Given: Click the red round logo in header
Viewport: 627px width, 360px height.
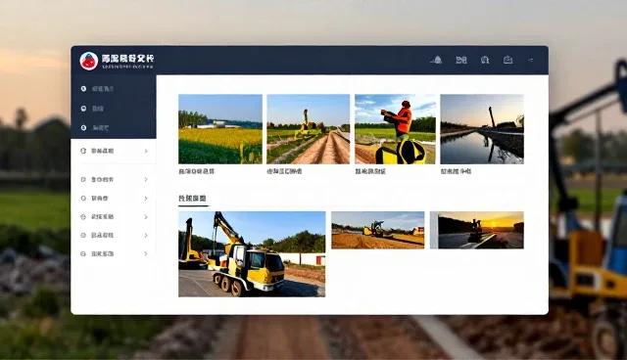Looking at the screenshot, I should [x=89, y=61].
